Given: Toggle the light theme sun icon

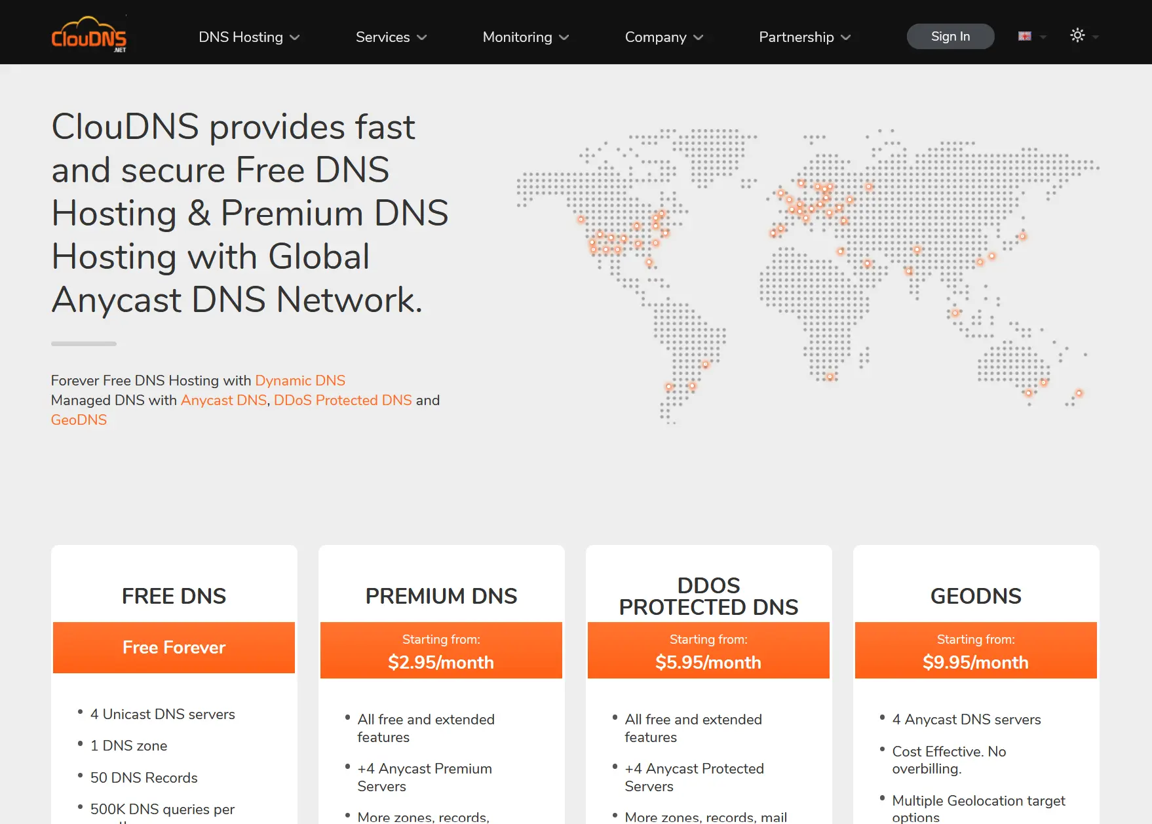Looking at the screenshot, I should [x=1077, y=35].
